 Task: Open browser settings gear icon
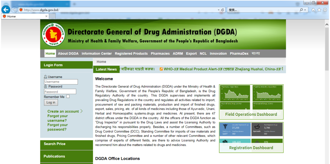coord(325,10)
